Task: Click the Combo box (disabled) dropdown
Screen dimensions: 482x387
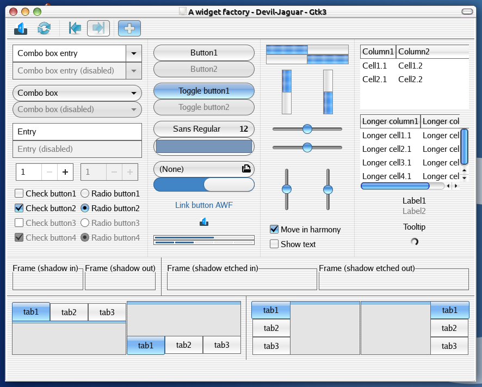Action: click(77, 109)
